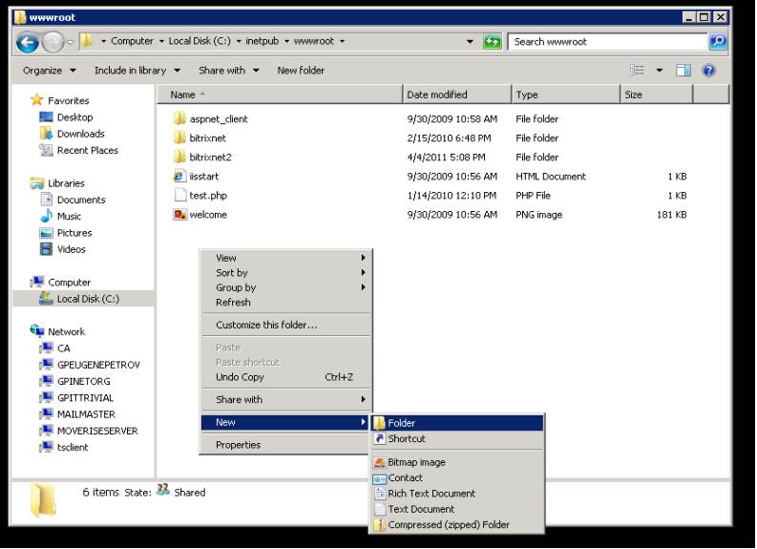Expand the address bar history dropdown
This screenshot has height=549, width=757.
point(470,41)
